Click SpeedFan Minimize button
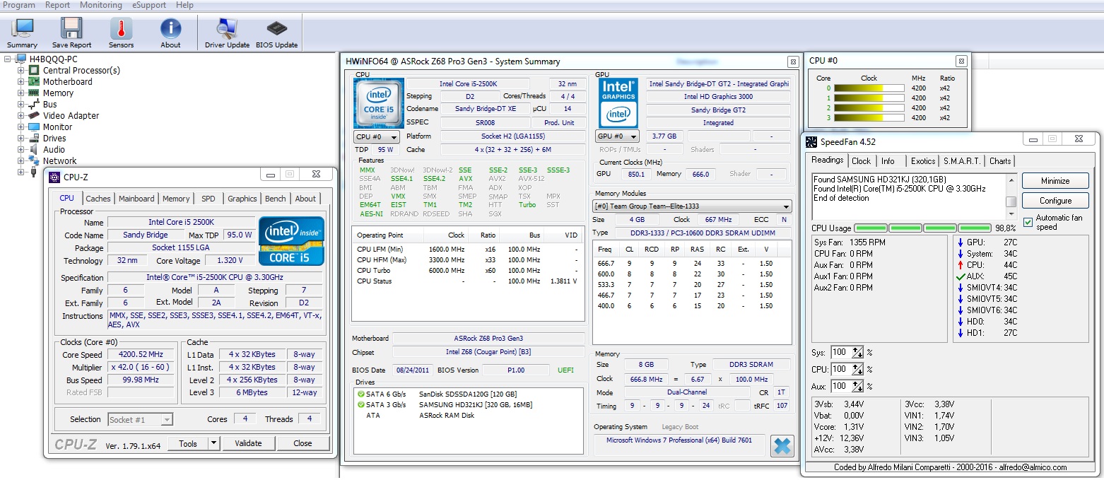This screenshot has height=480, width=1104. 1055,181
